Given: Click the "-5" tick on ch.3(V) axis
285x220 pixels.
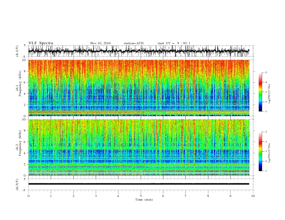Looking at the screenshot, I should pyautogui.click(x=24, y=190).
